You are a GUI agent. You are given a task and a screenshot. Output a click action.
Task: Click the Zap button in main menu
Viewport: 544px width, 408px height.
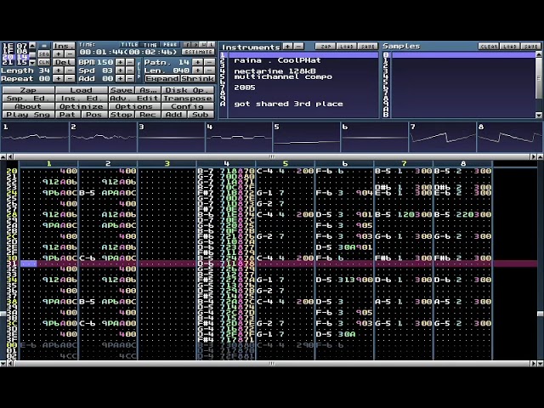[28, 90]
